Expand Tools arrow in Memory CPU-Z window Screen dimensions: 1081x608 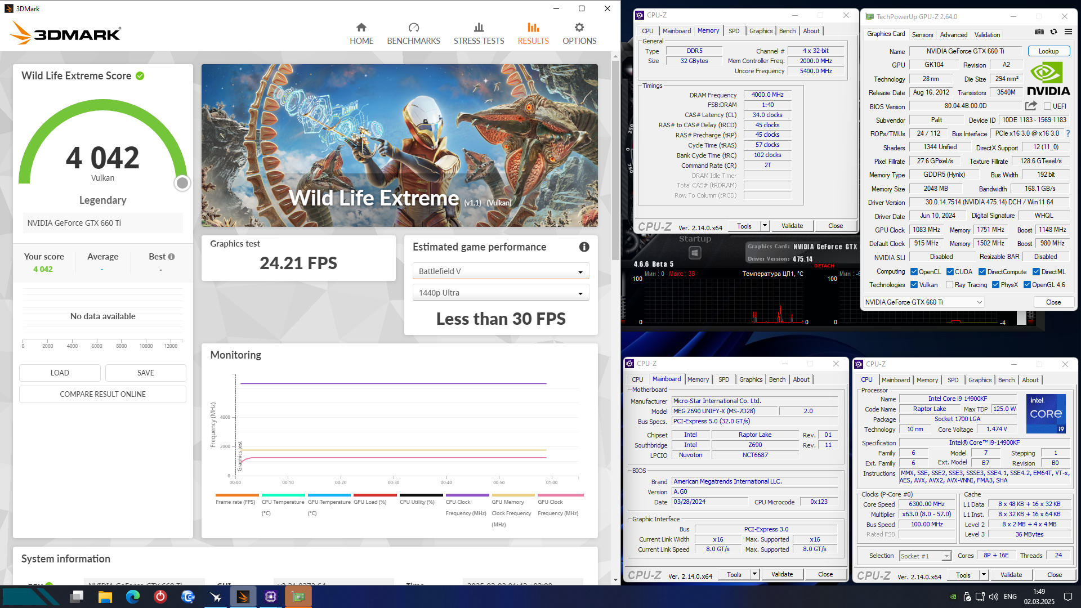(765, 226)
